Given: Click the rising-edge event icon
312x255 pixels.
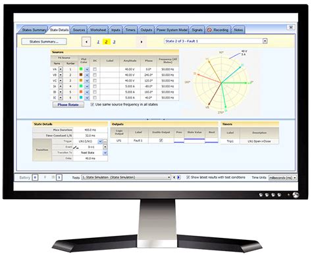Looking at the screenshot, I should [76, 147].
